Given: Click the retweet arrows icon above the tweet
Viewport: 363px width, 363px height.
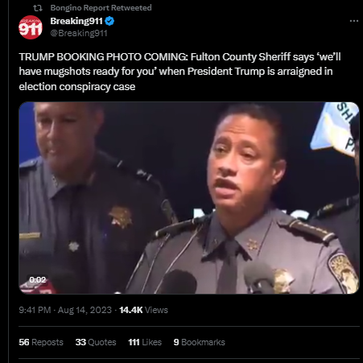Looking at the screenshot, I should 38,8.
